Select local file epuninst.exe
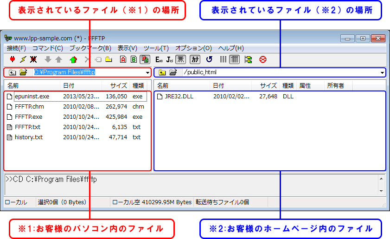The width and height of the screenshot is (390, 239). click(32, 97)
